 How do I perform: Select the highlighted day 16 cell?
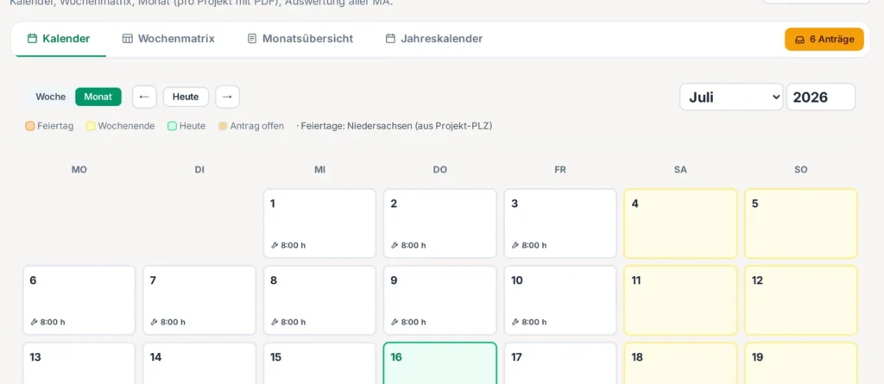point(439,363)
